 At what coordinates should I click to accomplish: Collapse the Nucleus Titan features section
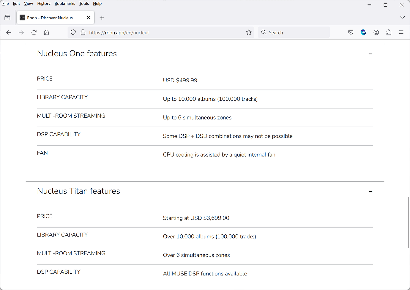(370, 191)
